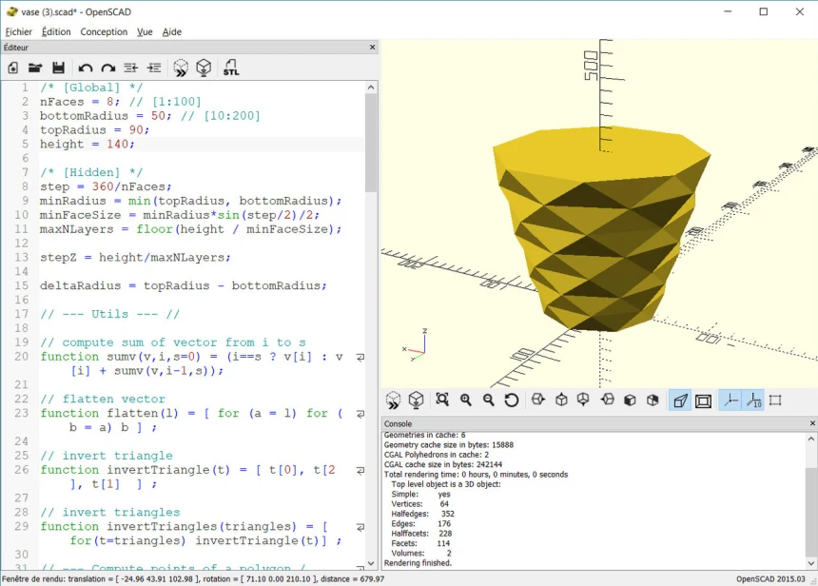Toggle the axes display

729,400
